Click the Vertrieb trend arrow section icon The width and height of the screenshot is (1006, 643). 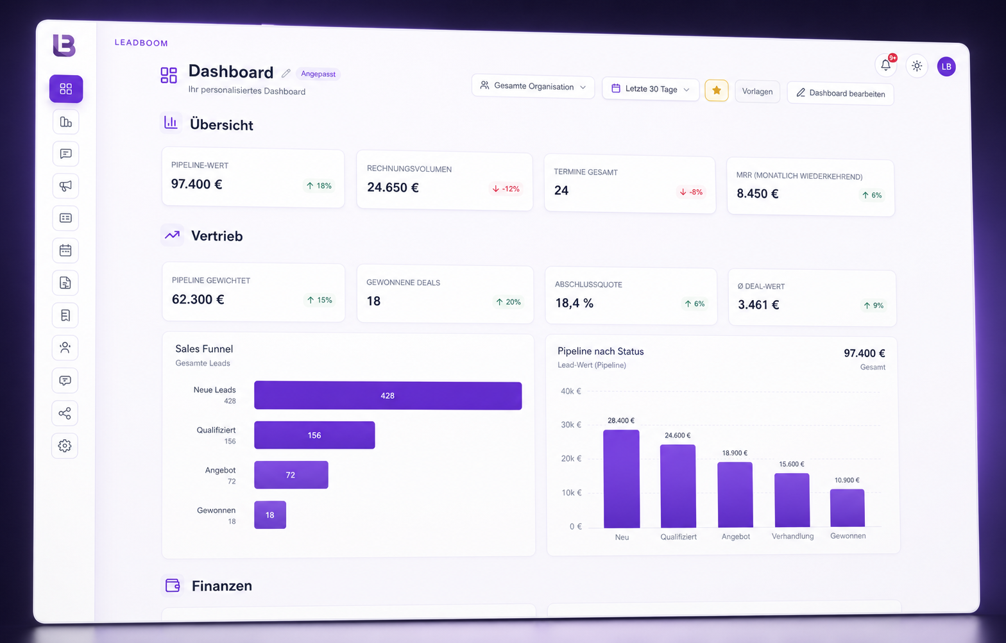tap(172, 235)
